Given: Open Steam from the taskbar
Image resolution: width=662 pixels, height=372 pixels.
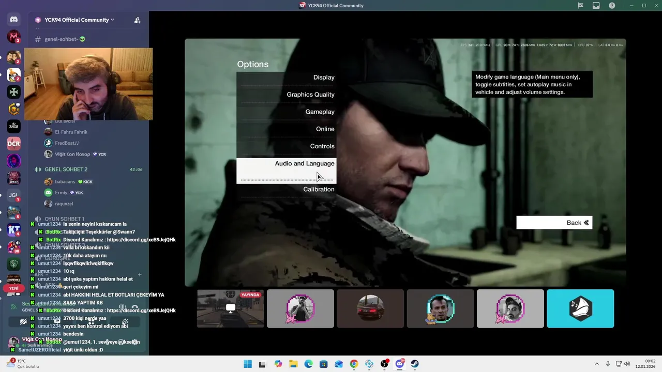Looking at the screenshot, I should point(414,364).
